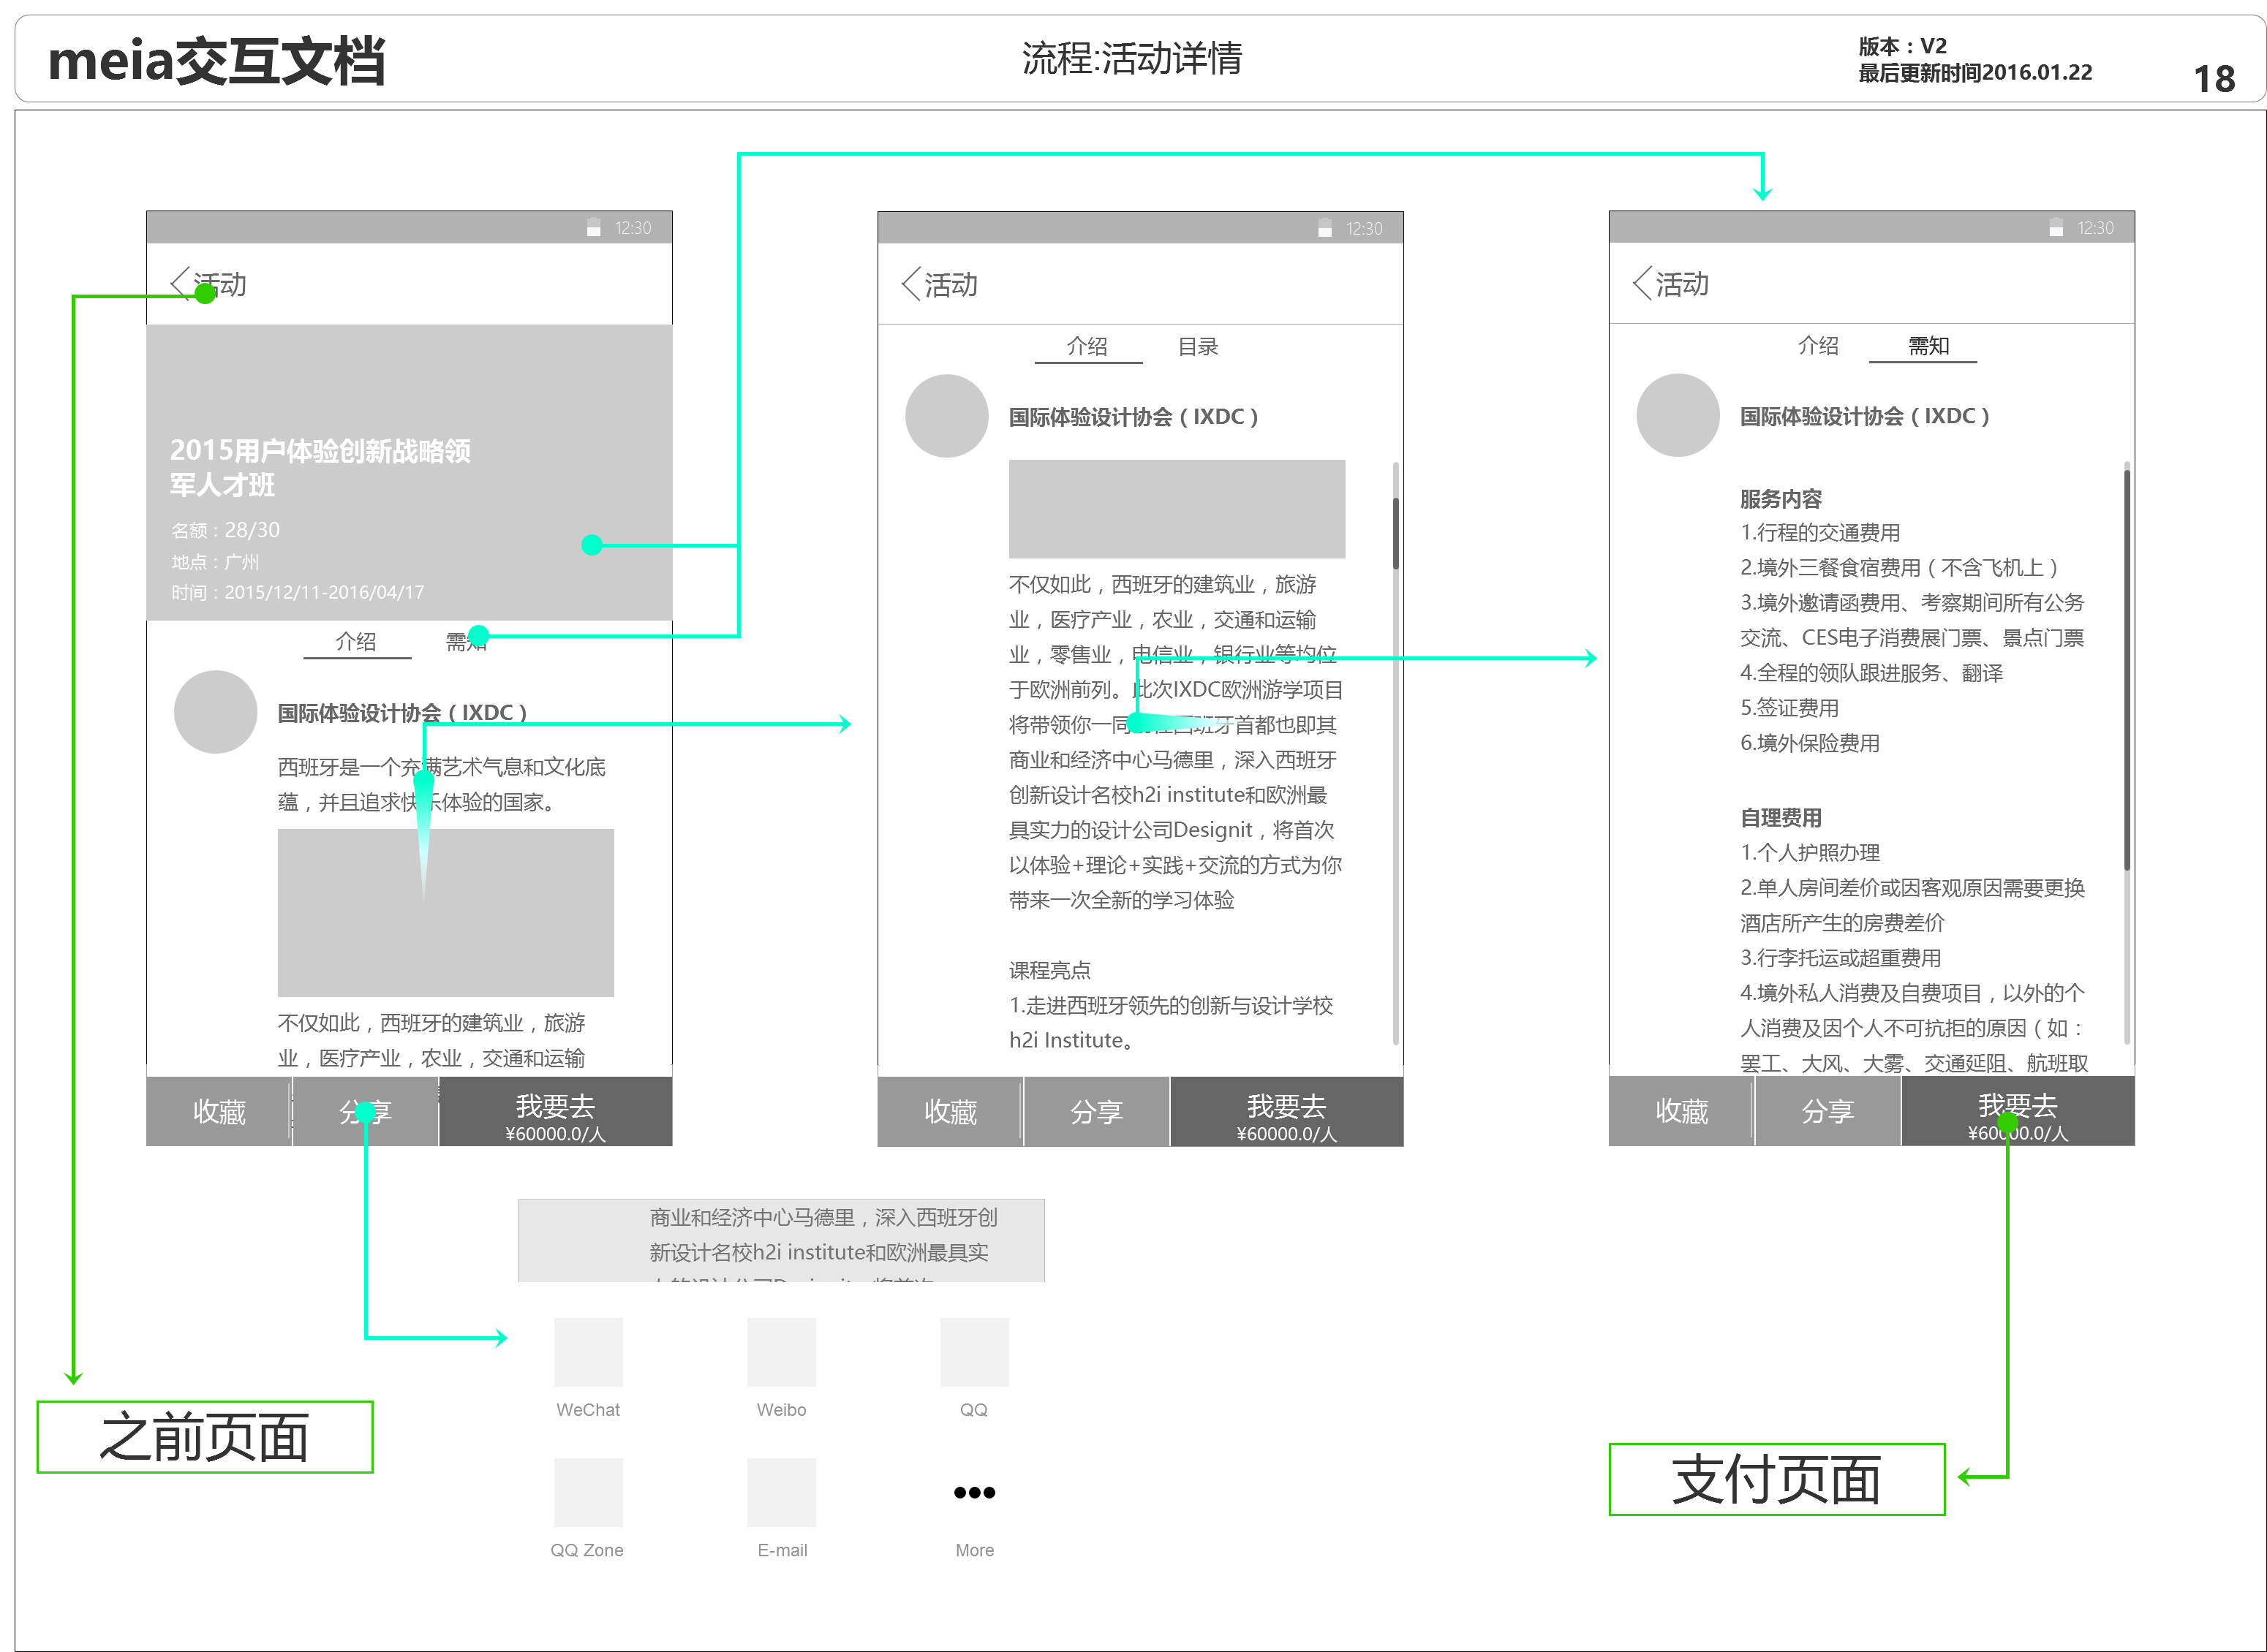Click battery icon in middle phone status bar
Image resolution: width=2267 pixels, height=1652 pixels.
(x=1324, y=228)
